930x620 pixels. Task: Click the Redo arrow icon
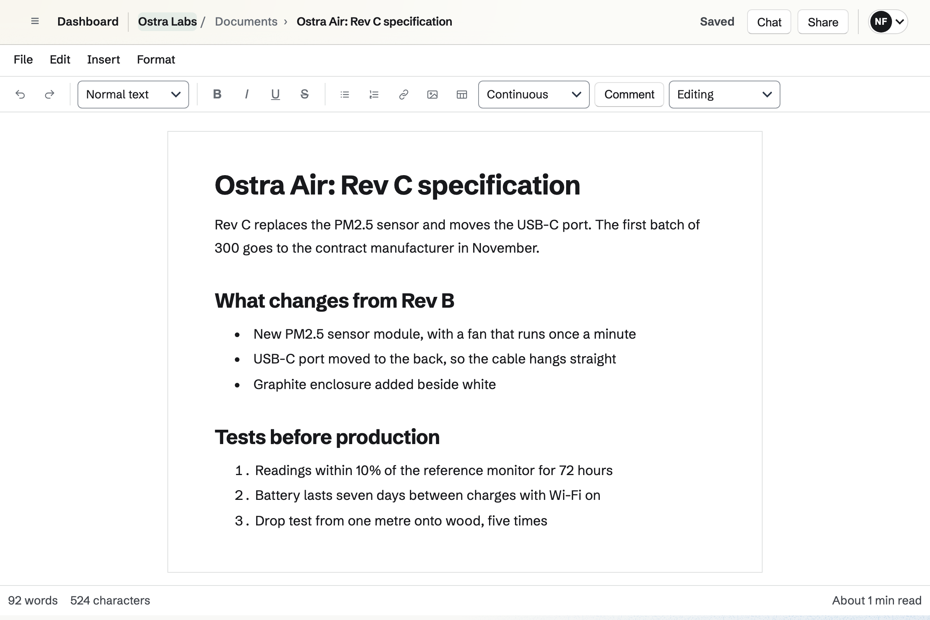[50, 95]
